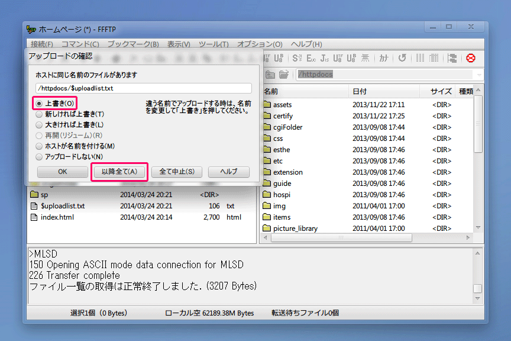Click host pane change folder icon
The height and width of the screenshot is (341, 511).
tap(284, 75)
